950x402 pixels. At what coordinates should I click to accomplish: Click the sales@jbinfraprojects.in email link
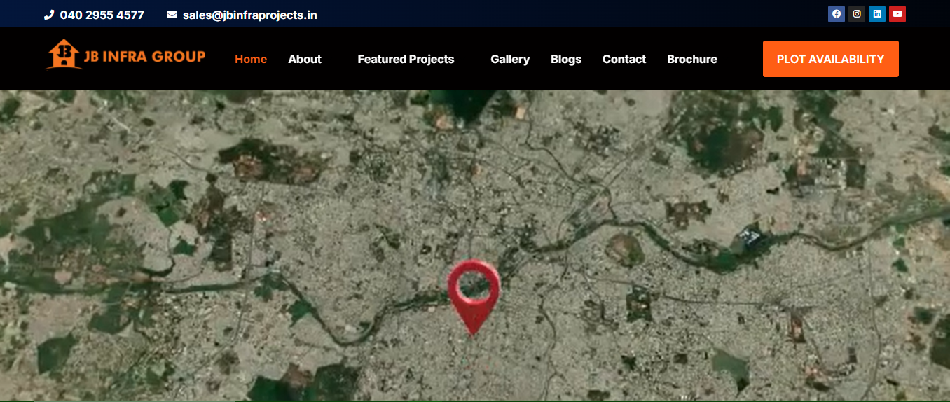[250, 15]
